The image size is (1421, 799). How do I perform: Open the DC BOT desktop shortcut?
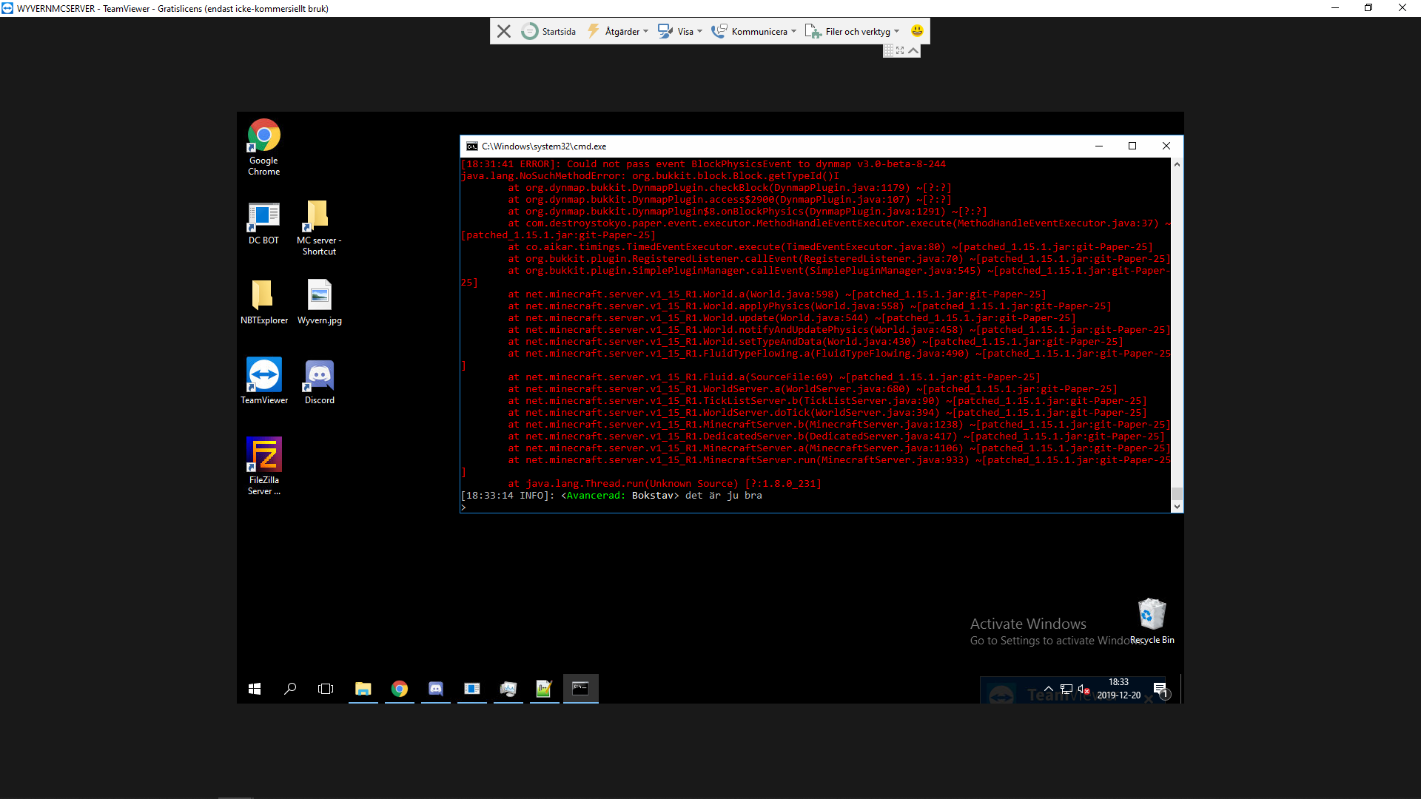click(x=263, y=223)
